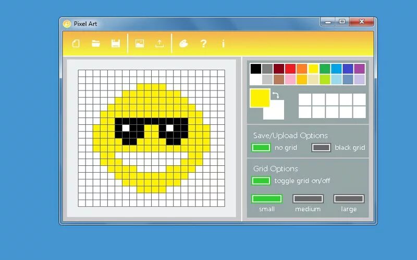Toggle grid on/off switch

tap(261, 181)
